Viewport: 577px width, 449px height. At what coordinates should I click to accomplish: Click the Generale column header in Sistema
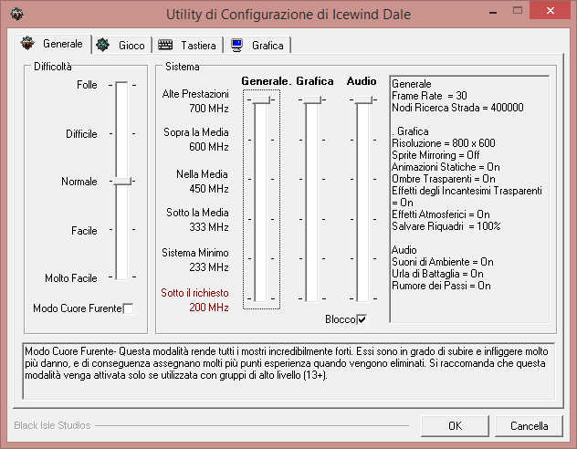click(266, 81)
